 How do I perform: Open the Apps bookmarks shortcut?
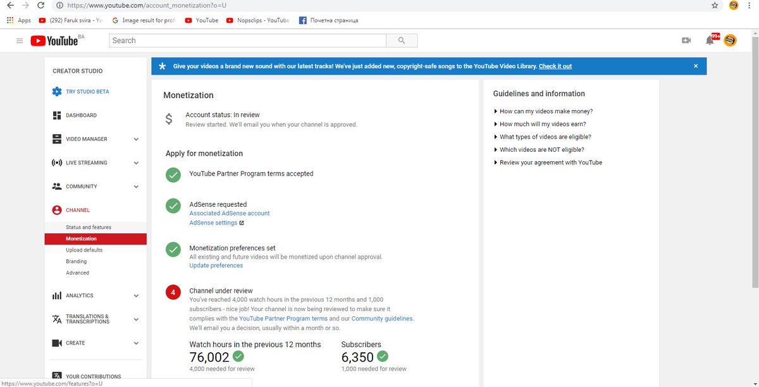point(19,20)
